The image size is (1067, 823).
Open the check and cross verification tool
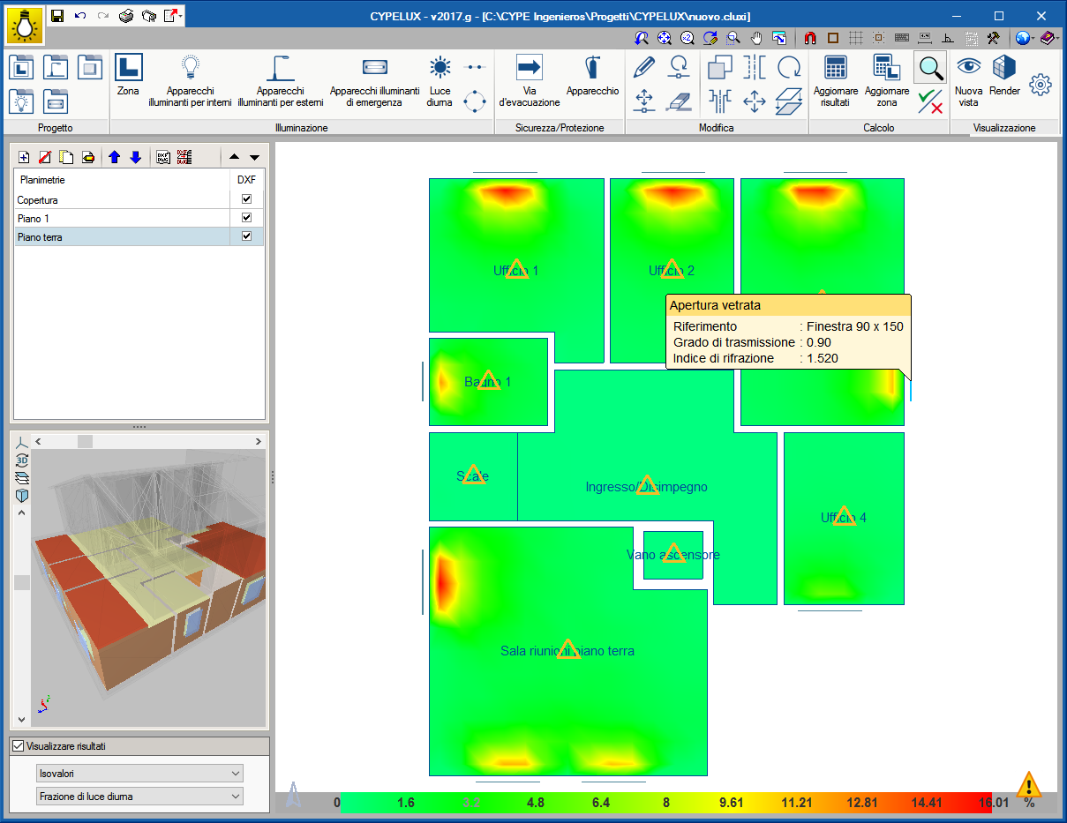point(930,101)
